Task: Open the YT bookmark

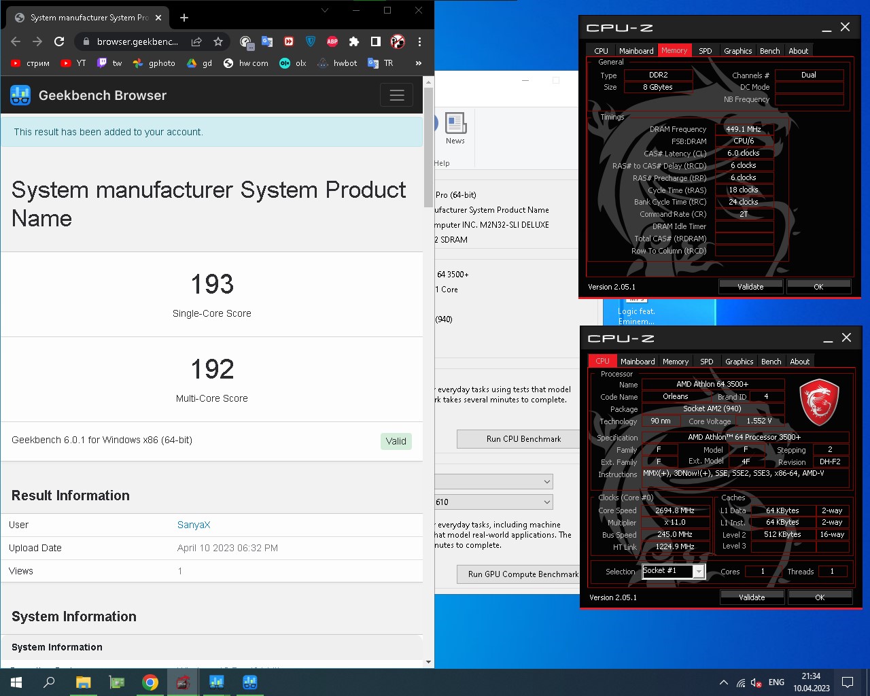Action: pyautogui.click(x=73, y=63)
